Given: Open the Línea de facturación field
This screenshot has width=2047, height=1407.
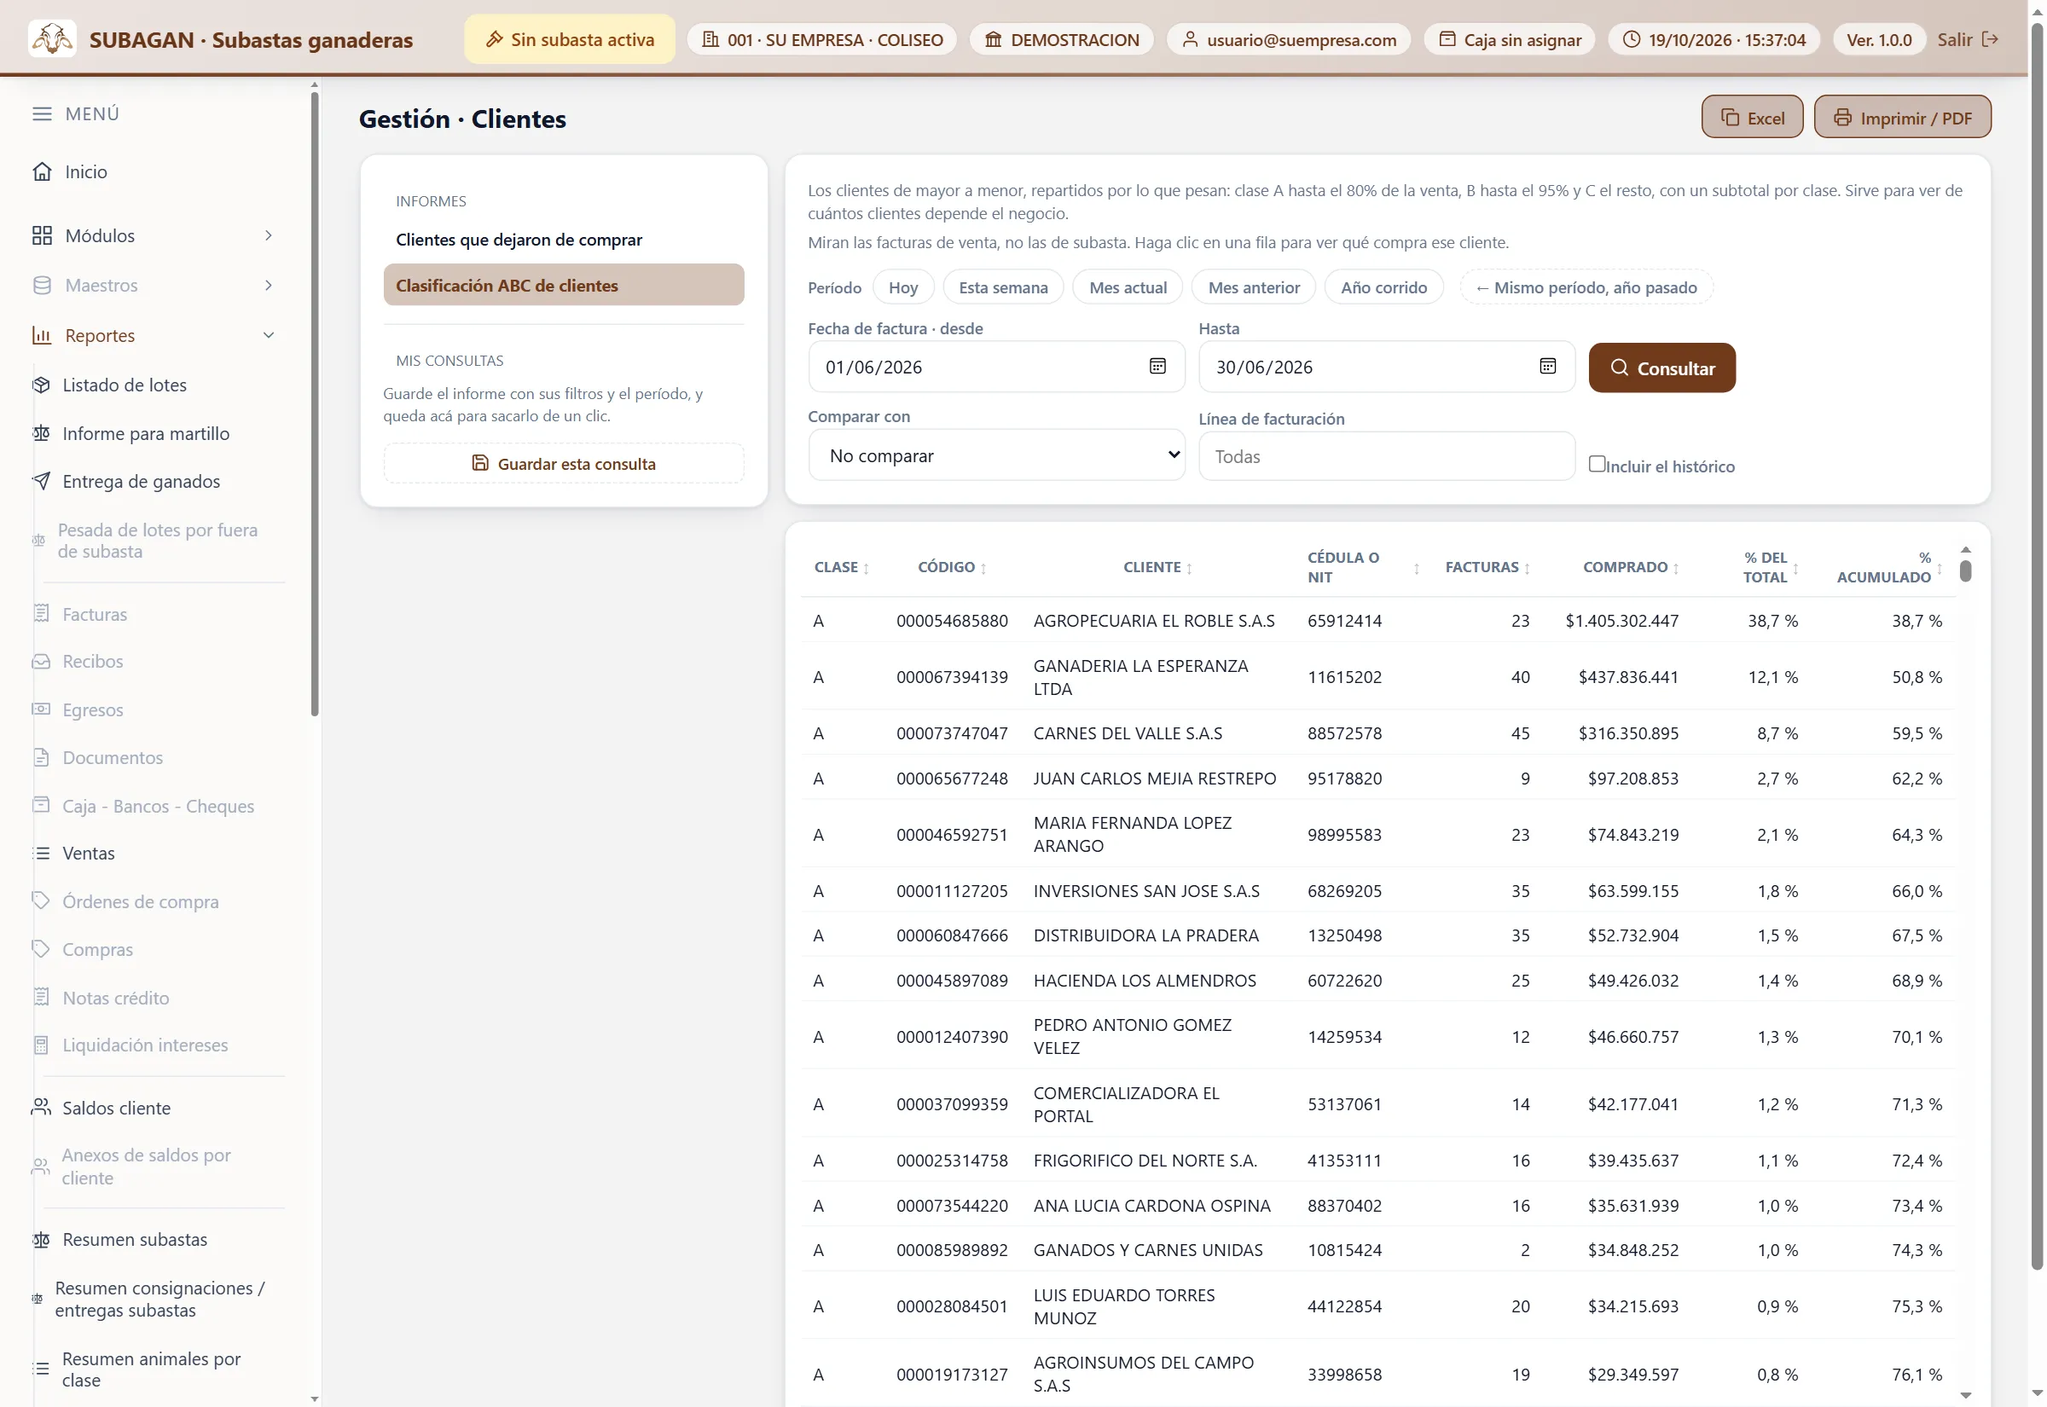Looking at the screenshot, I should pos(1386,457).
